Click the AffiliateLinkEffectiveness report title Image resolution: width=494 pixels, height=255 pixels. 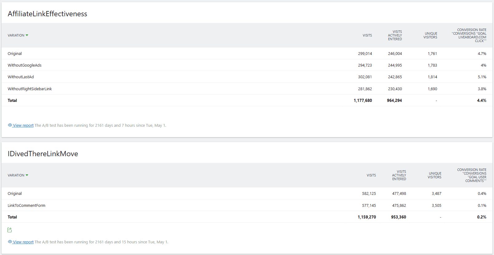(x=47, y=14)
